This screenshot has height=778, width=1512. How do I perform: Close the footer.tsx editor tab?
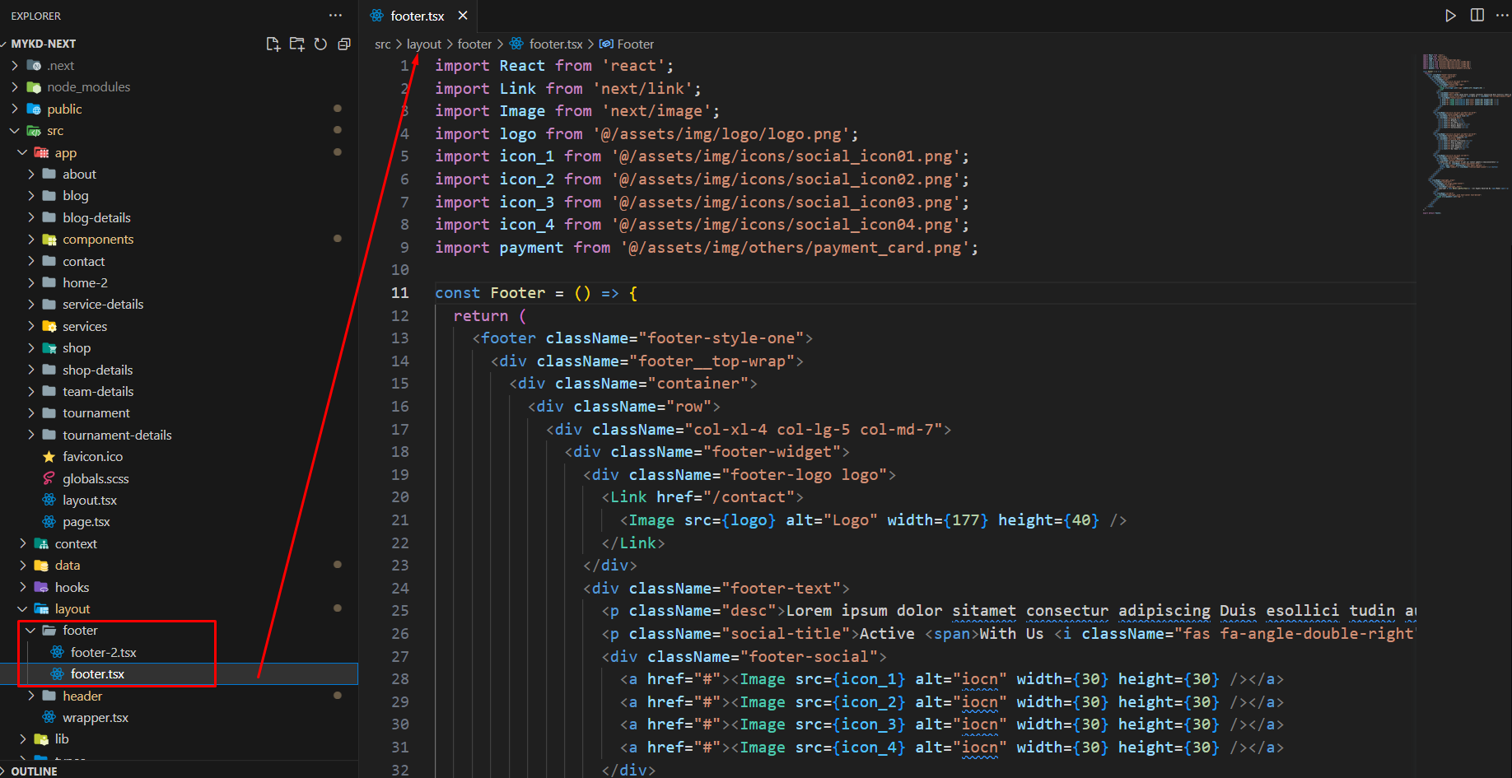pos(463,16)
